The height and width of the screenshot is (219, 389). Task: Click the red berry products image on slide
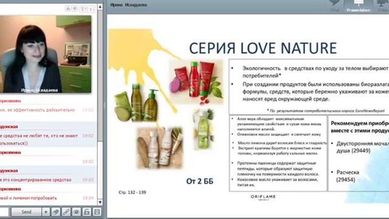pos(196,82)
